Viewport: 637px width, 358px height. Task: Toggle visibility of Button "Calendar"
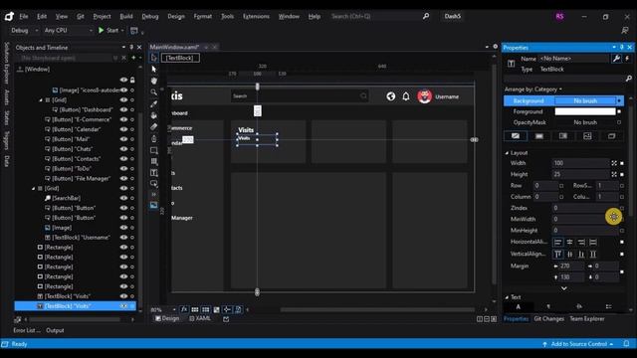(123, 129)
